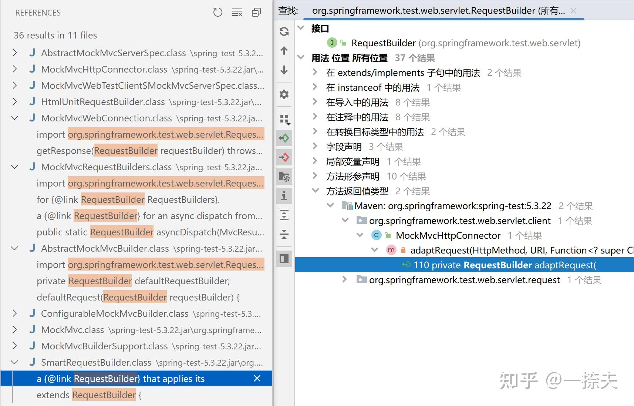
Task: Click the expand all icon in the usages toolbar
Action: (x=284, y=215)
